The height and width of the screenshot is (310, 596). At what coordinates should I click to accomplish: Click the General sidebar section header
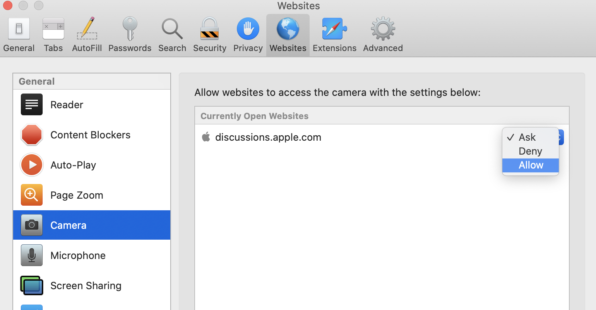coord(92,81)
